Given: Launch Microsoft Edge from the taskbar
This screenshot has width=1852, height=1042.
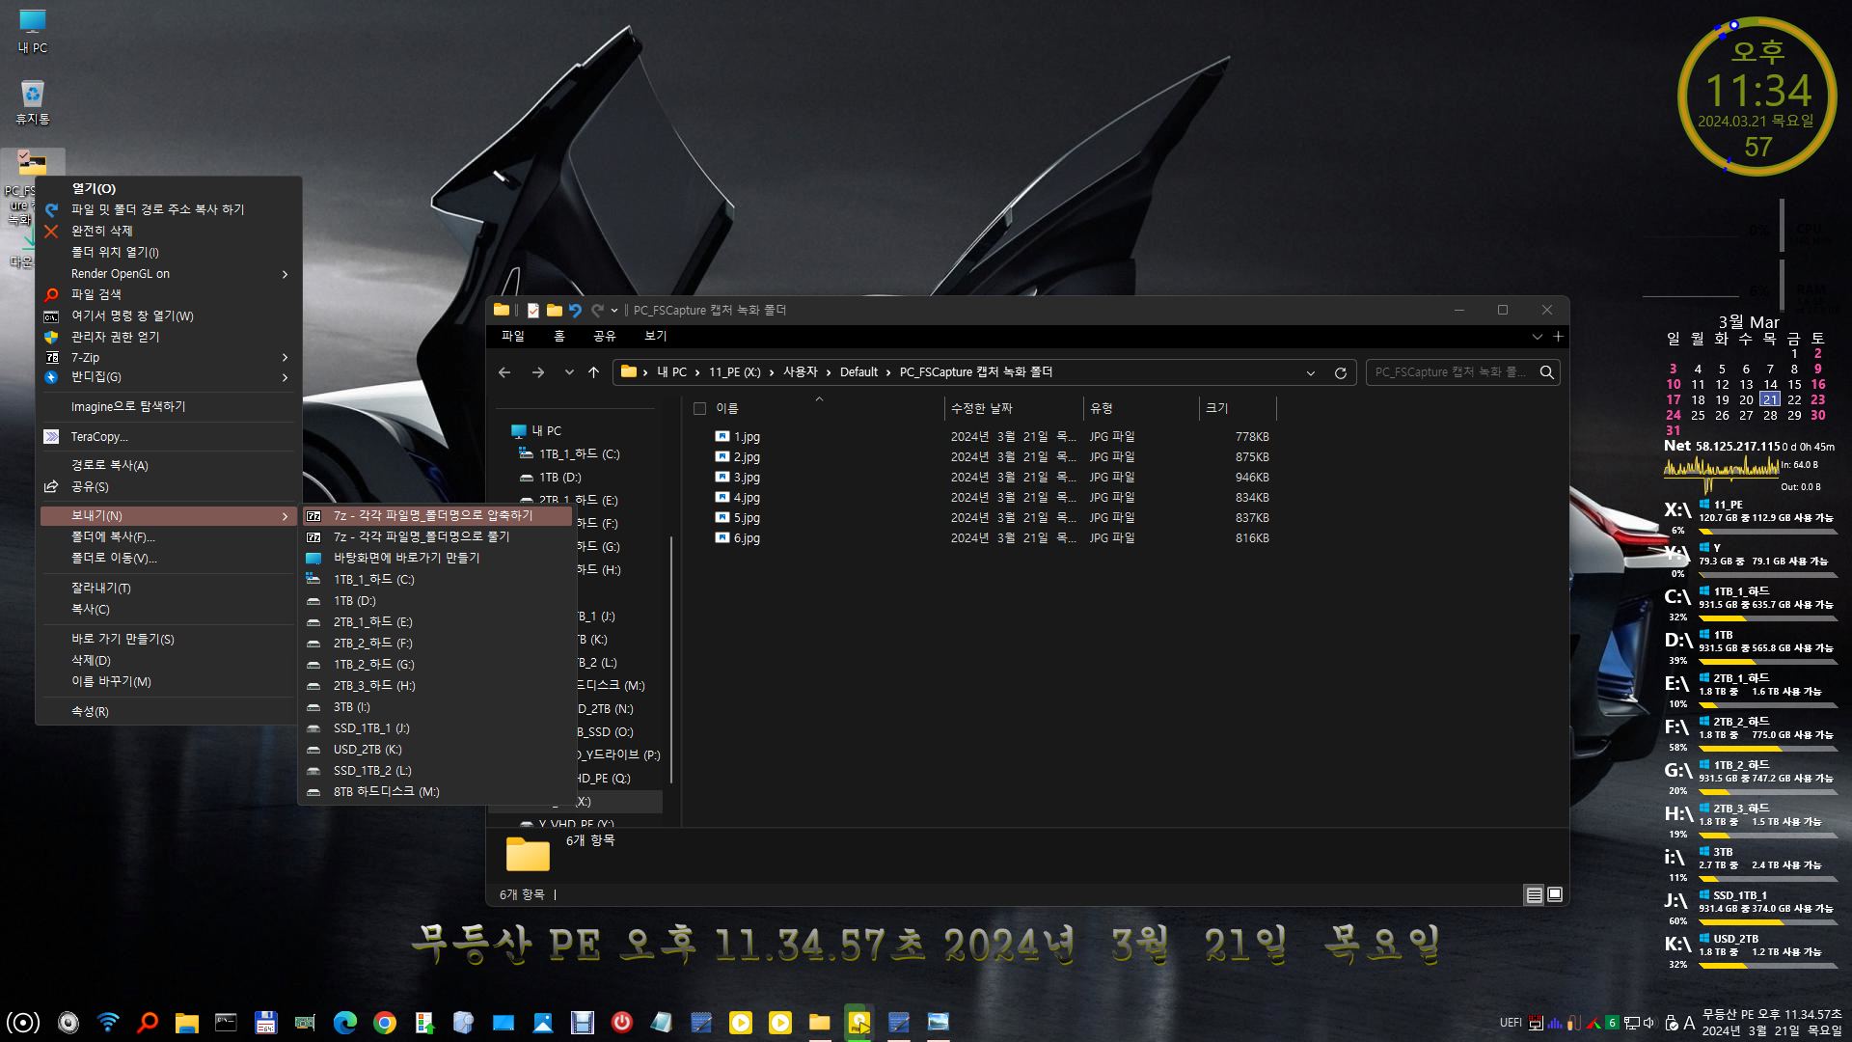Looking at the screenshot, I should (344, 1023).
